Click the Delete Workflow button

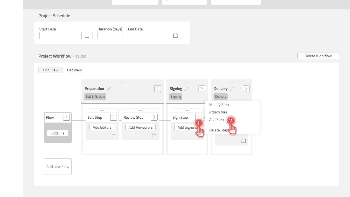318,56
